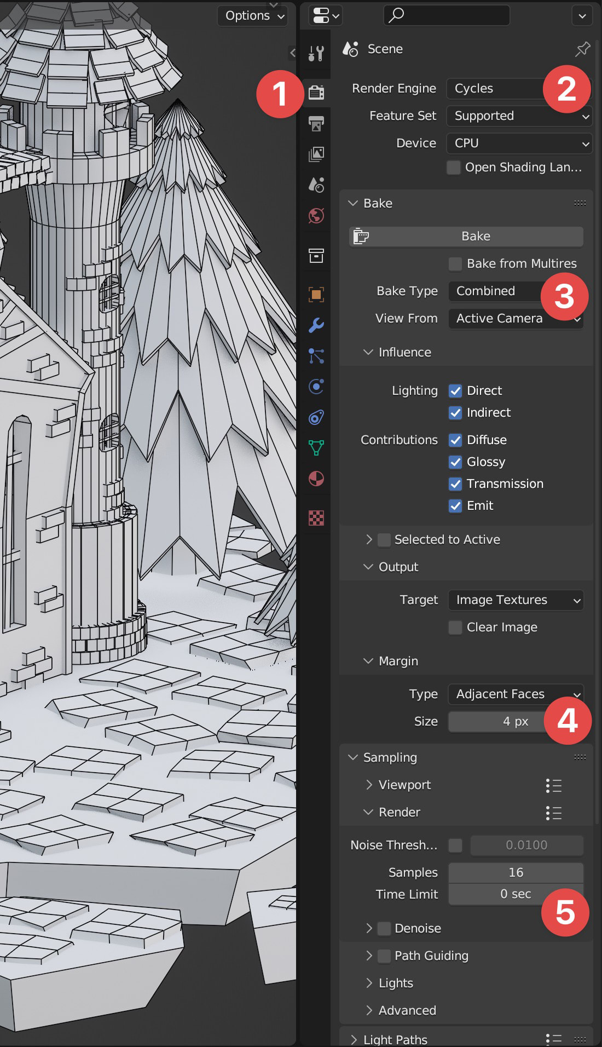Enable Bake from Multires checkbox

tap(455, 264)
